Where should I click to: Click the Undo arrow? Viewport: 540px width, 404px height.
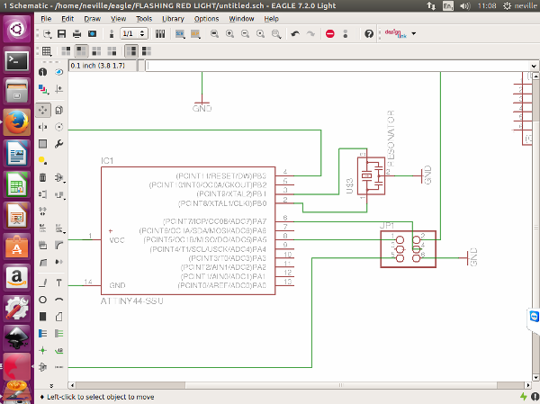click(x=295, y=34)
